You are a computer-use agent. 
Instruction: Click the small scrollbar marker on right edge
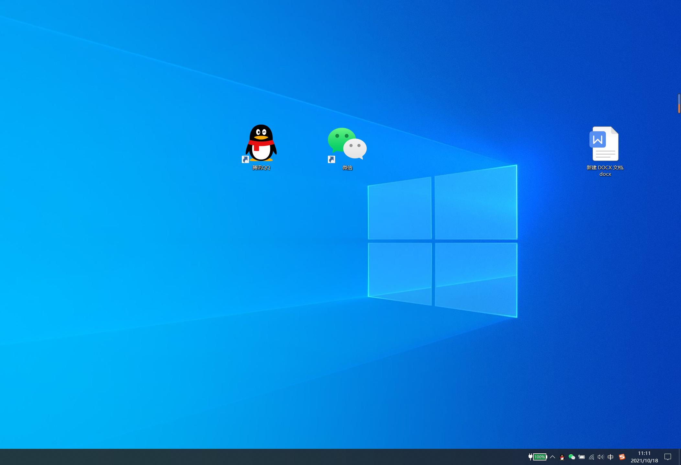pyautogui.click(x=679, y=103)
